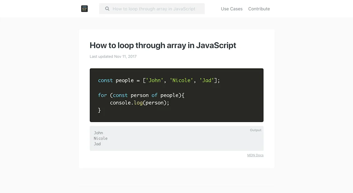
Task: Click 'Nicole' in the output panel
Action: pos(101,138)
